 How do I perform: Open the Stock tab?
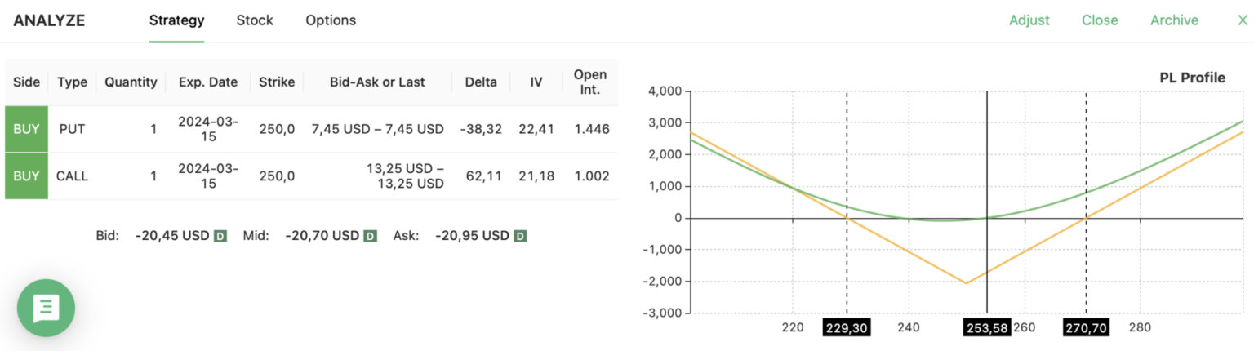tap(255, 20)
